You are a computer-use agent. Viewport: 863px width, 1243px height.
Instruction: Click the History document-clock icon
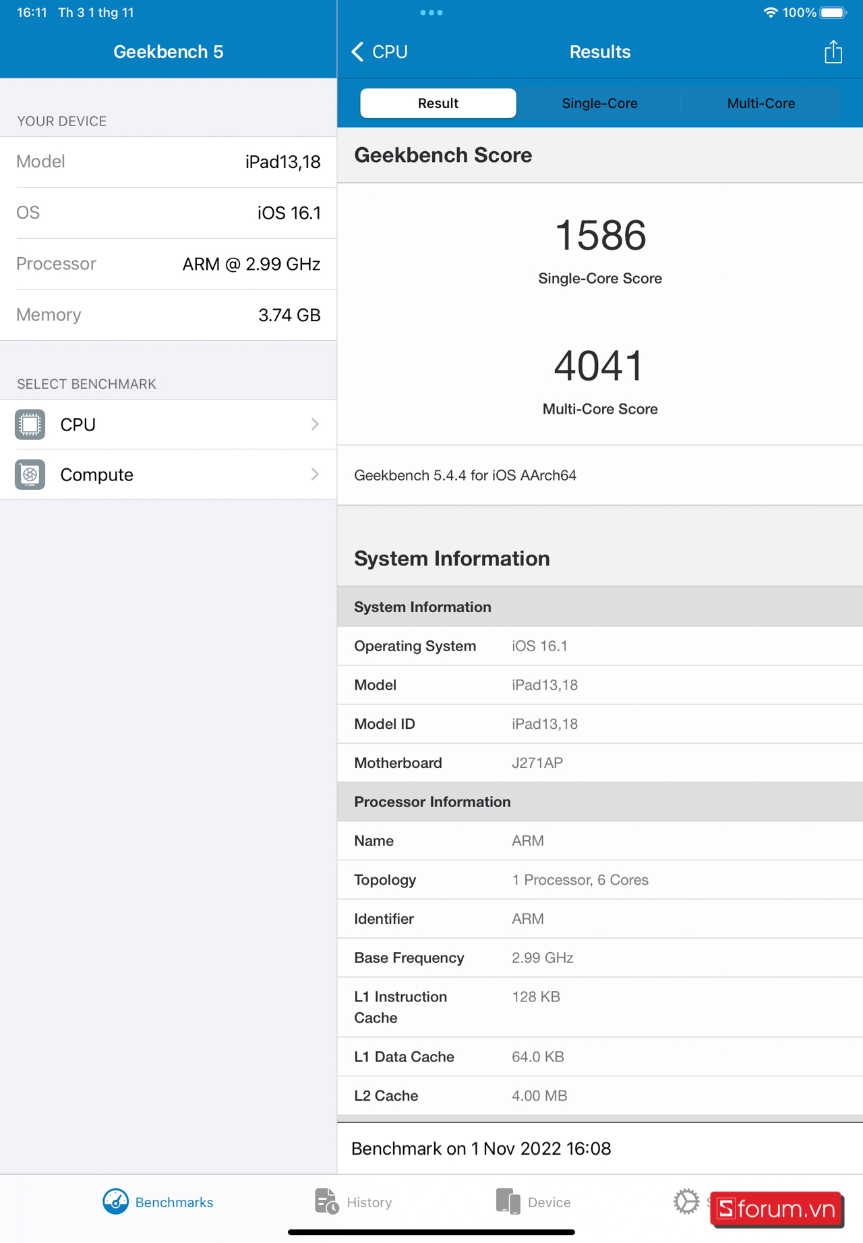coord(327,1202)
